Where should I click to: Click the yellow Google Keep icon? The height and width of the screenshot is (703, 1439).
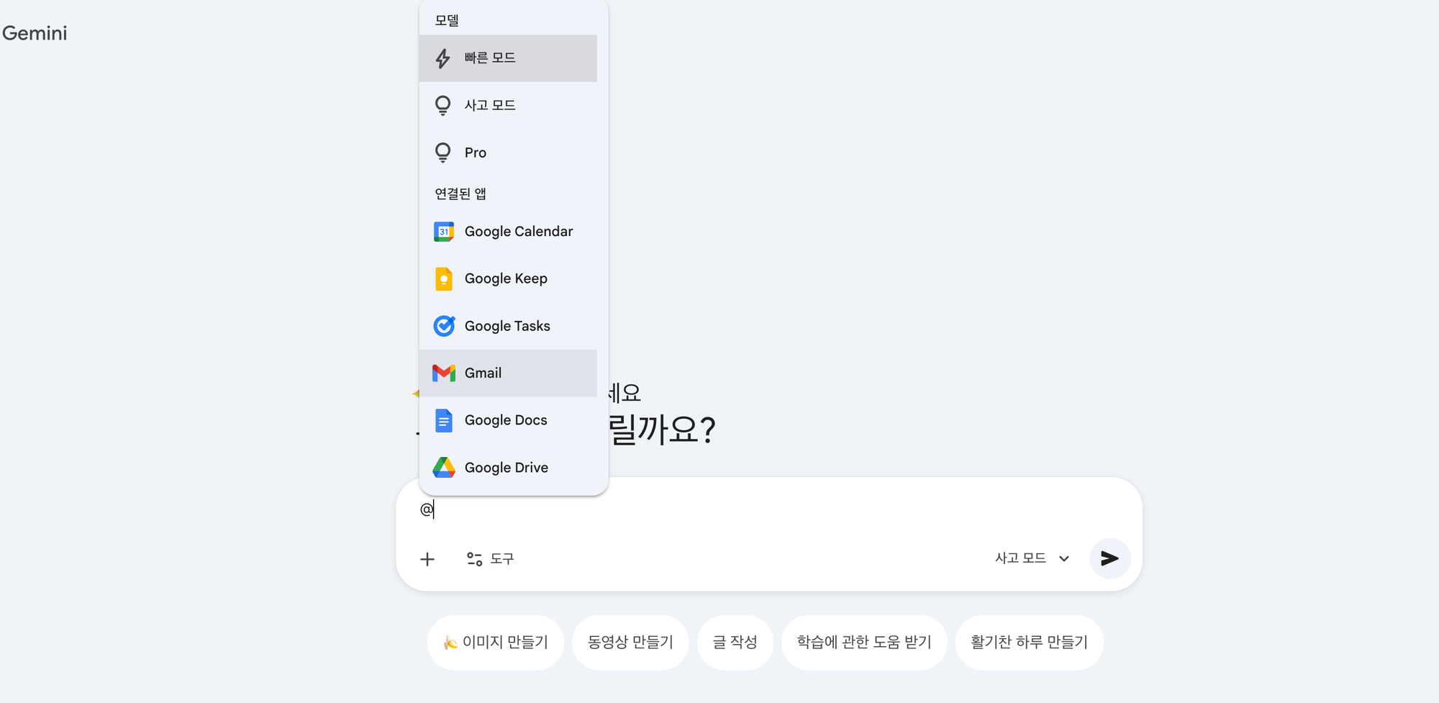click(444, 279)
